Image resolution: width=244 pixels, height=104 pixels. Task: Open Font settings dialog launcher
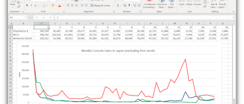(x=64, y=12)
